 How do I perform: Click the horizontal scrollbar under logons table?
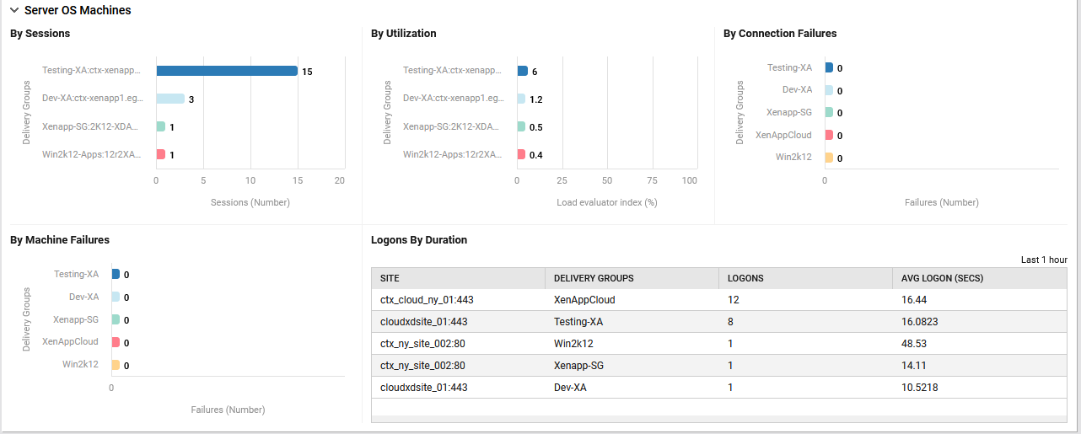[x=718, y=419]
